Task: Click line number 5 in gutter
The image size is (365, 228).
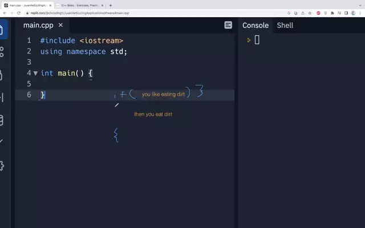Action: click(29, 84)
